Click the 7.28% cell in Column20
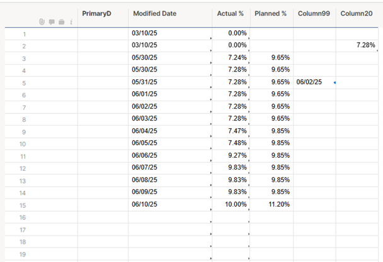 (x=357, y=46)
